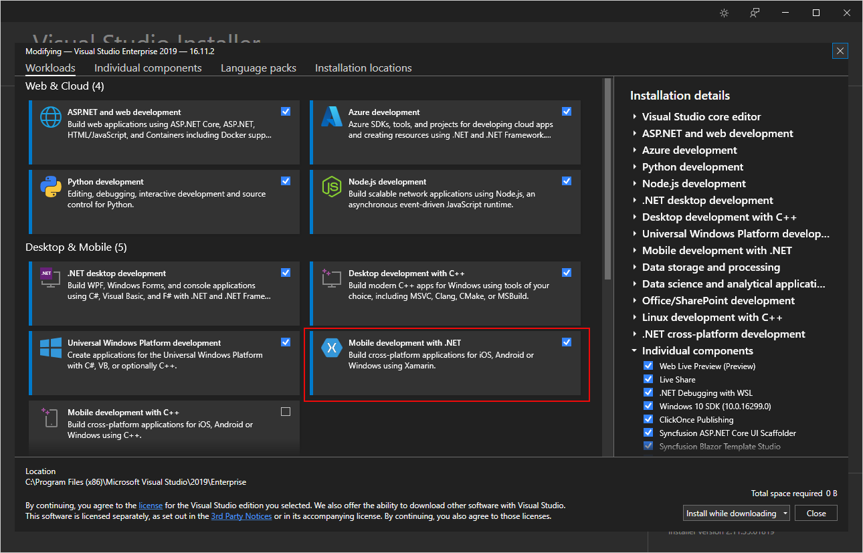Click the Close button at bottom right
The image size is (863, 553).
click(816, 514)
